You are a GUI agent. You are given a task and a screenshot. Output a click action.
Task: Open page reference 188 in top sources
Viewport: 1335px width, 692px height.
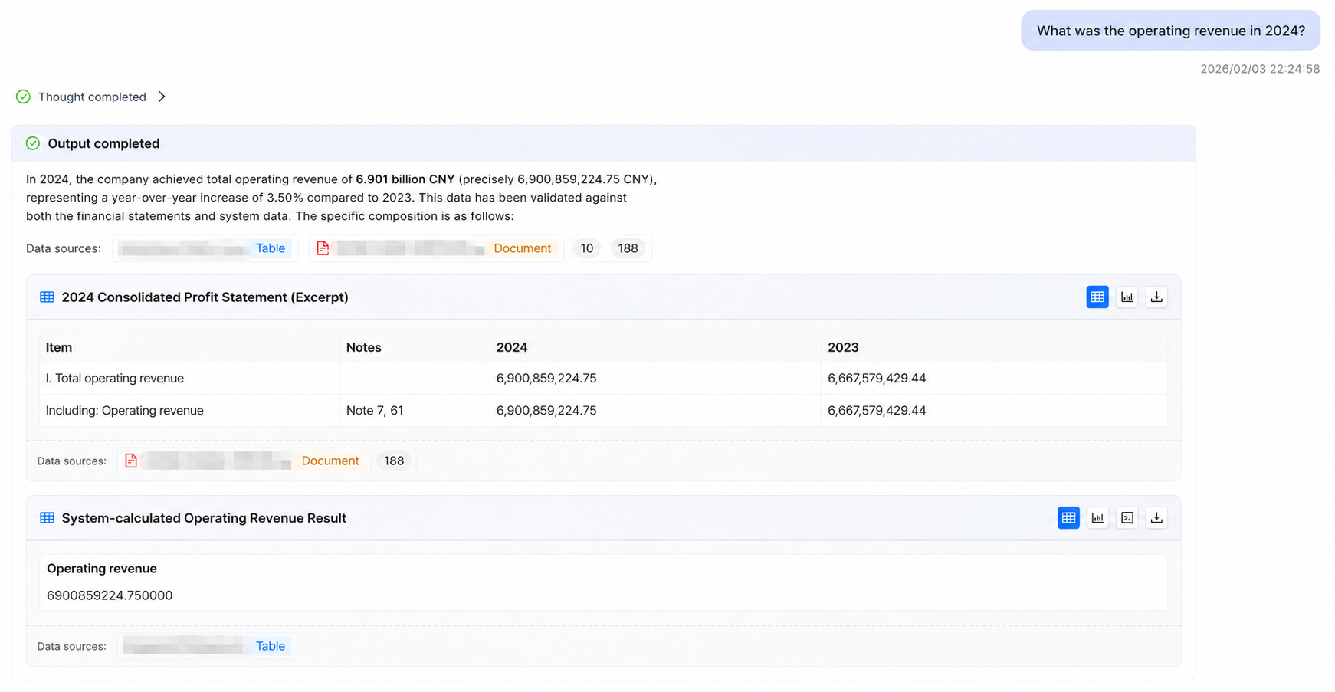[628, 248]
